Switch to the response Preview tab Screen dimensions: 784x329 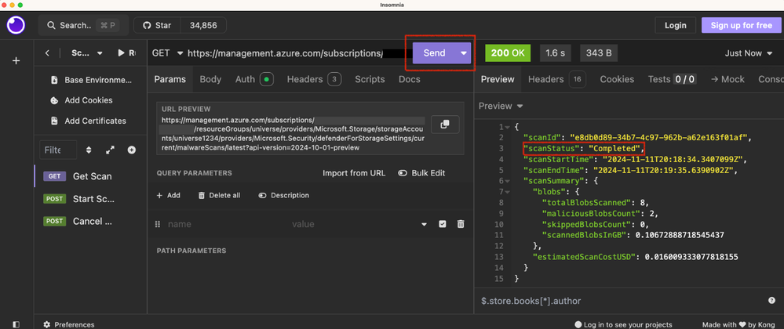click(498, 79)
